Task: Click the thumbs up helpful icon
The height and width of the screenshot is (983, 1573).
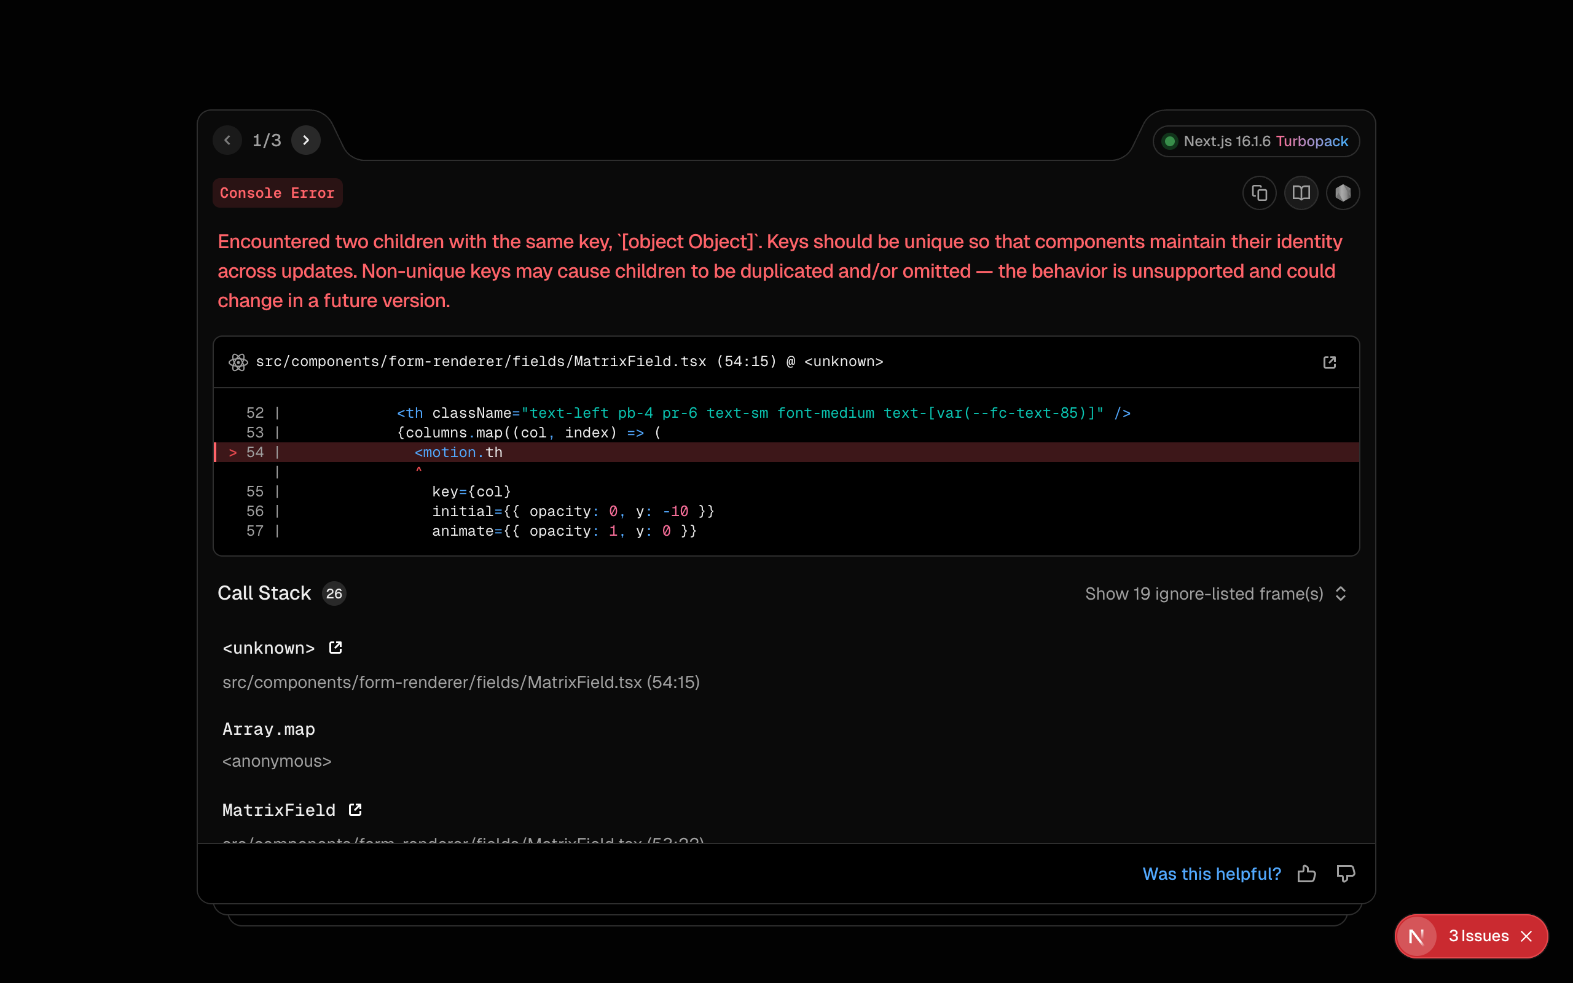Action: tap(1306, 874)
